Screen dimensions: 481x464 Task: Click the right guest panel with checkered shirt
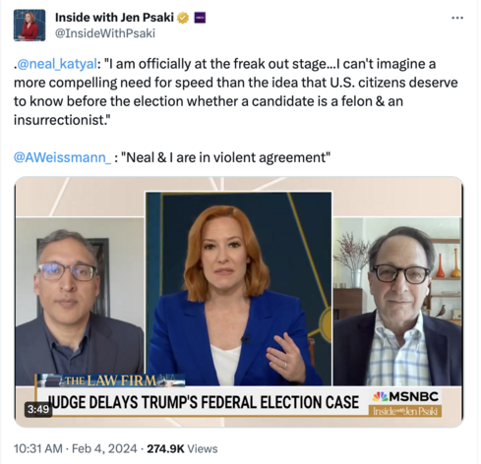(x=397, y=301)
